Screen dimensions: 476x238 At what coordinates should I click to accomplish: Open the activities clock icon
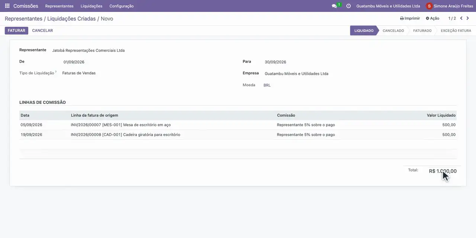[x=348, y=6]
